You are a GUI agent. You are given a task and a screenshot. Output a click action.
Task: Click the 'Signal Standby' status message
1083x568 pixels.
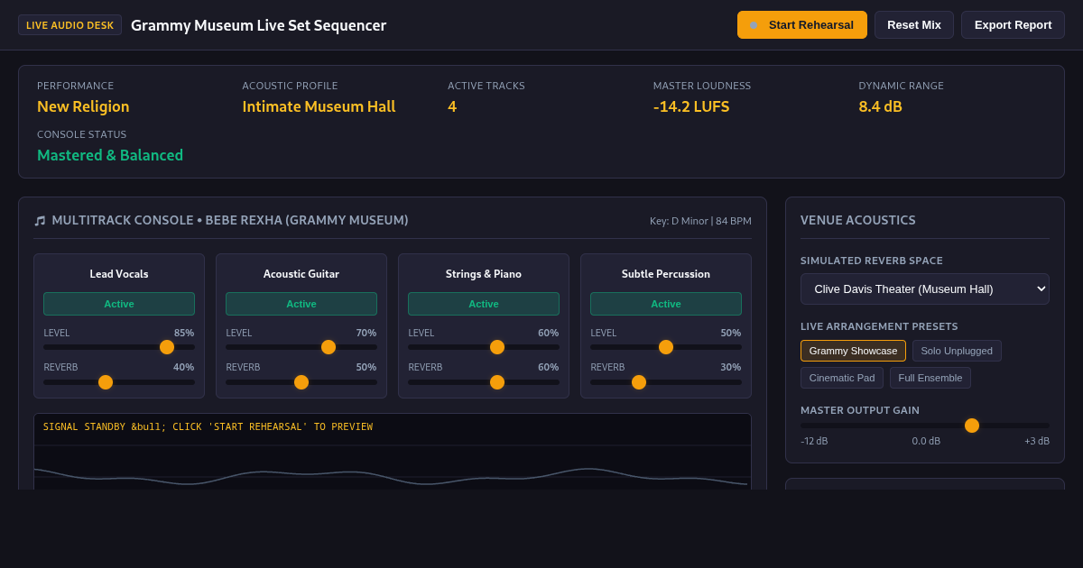pos(208,426)
